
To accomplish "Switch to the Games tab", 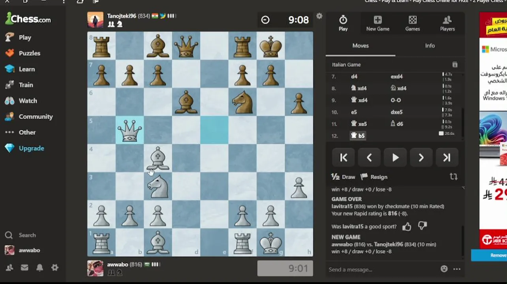I will (x=412, y=23).
